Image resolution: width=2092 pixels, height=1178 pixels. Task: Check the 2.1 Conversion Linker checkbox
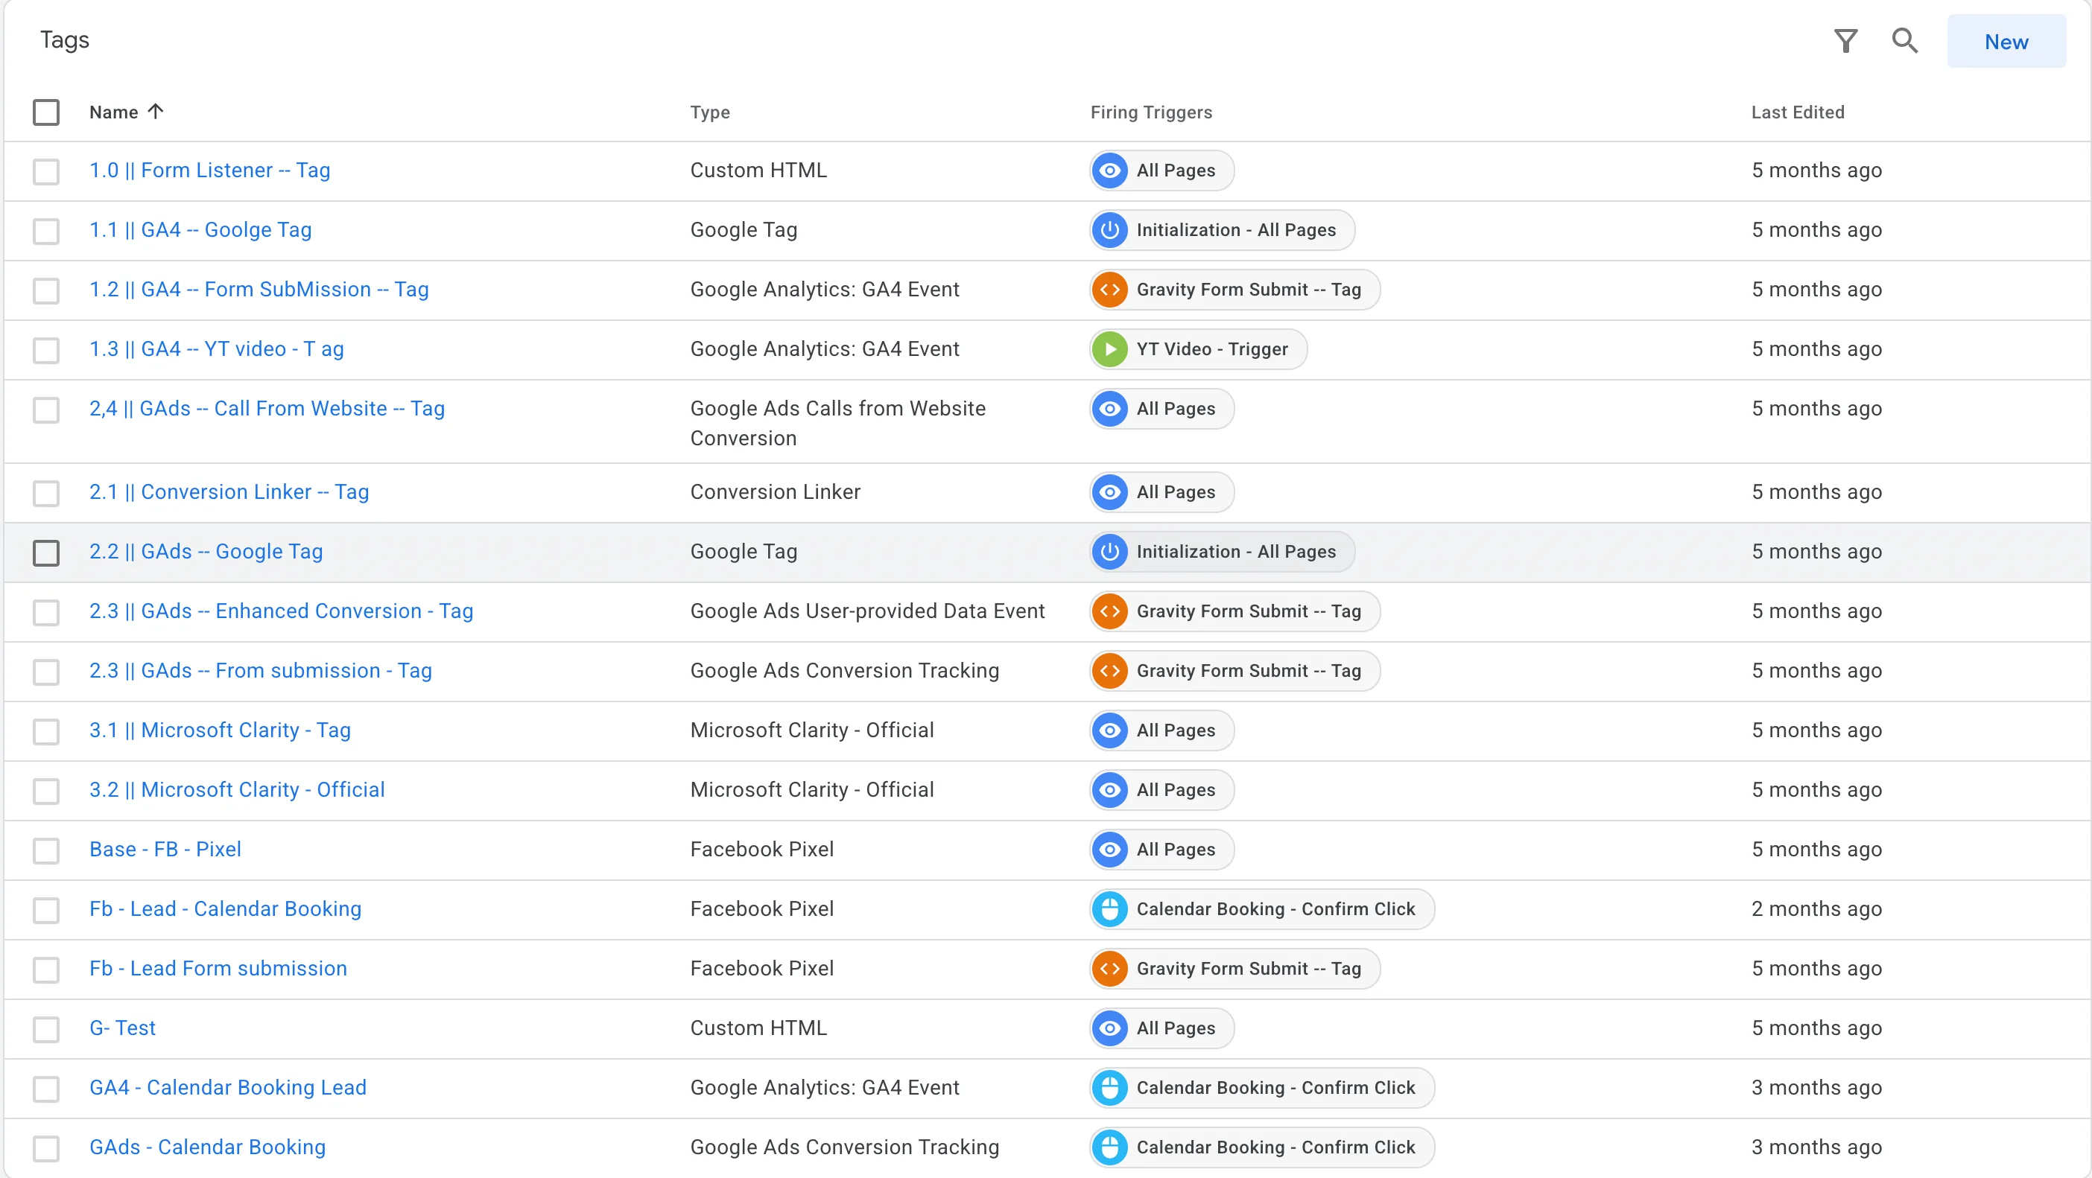tap(46, 493)
